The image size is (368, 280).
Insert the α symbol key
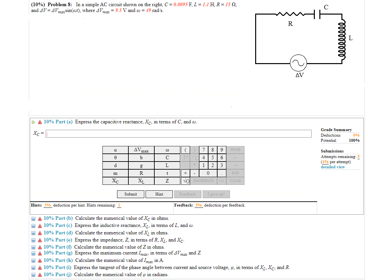(115, 150)
